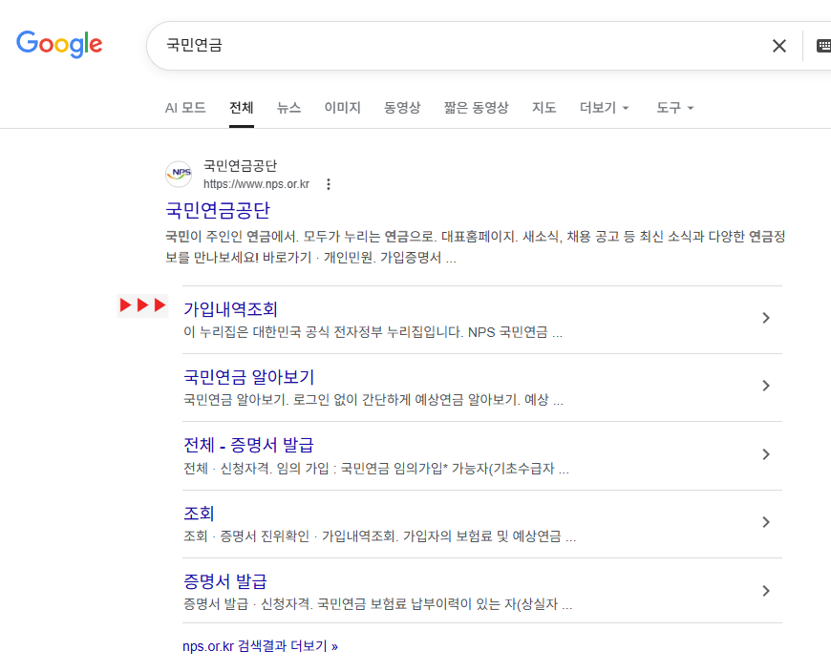Screen dimensions: 831x672
Task: Open the on-screen keyboard icon
Action: pyautogui.click(x=823, y=46)
